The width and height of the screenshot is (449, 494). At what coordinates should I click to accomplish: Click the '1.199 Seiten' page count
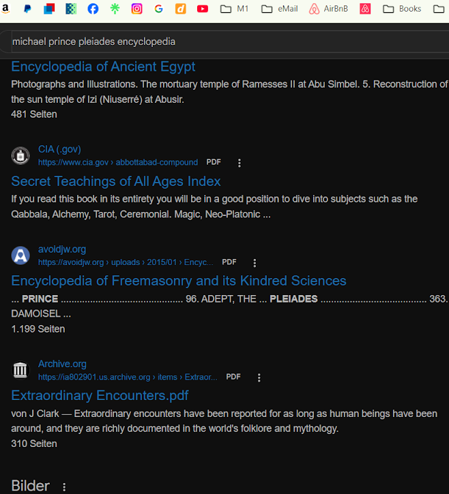[38, 329]
